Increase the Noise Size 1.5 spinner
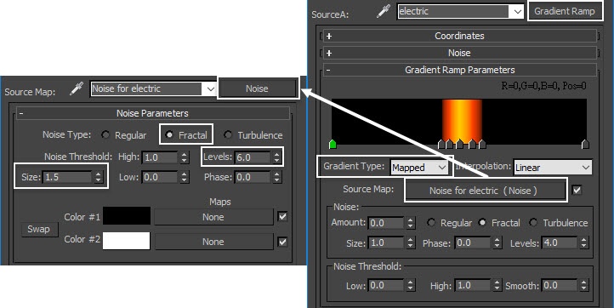 99,174
